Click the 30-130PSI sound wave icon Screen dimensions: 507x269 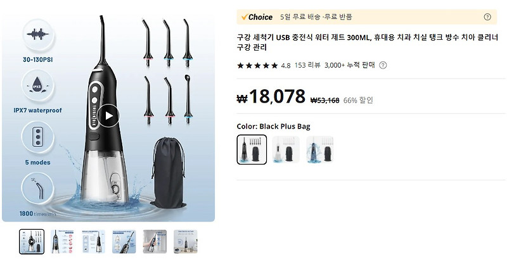pyautogui.click(x=38, y=35)
